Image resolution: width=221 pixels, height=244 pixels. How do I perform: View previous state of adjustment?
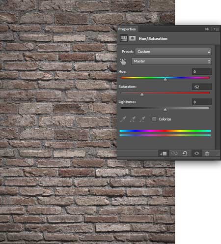(x=174, y=153)
